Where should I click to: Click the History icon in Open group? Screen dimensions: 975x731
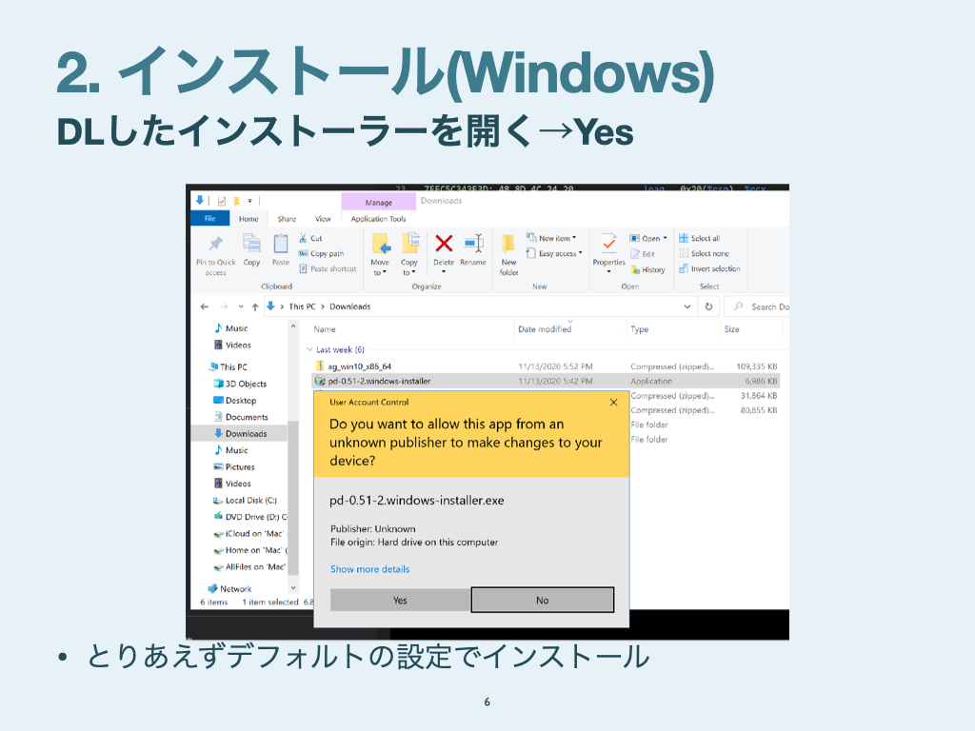click(x=635, y=269)
